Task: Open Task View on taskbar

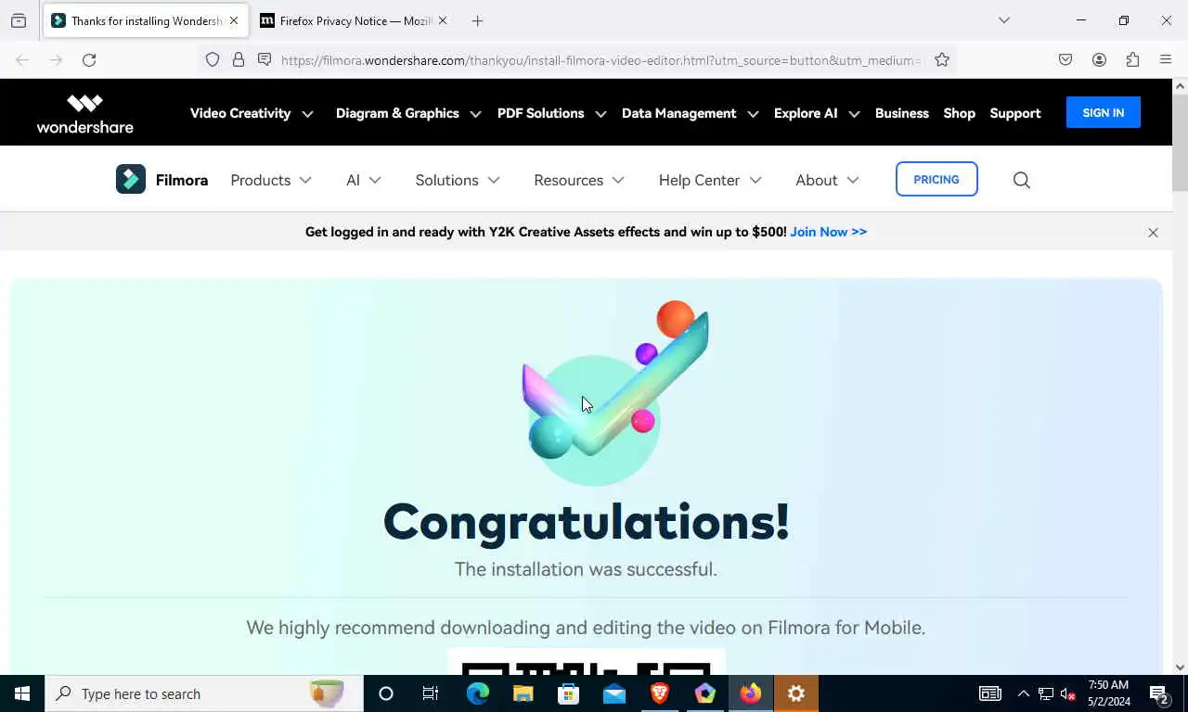Action: click(x=431, y=693)
